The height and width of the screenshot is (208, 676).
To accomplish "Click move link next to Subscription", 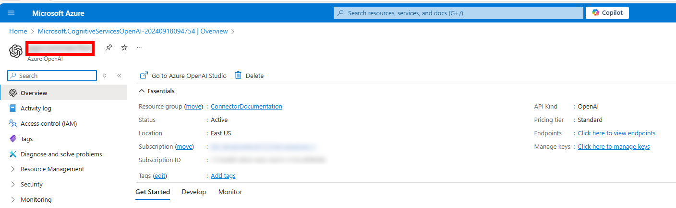I will [x=184, y=146].
